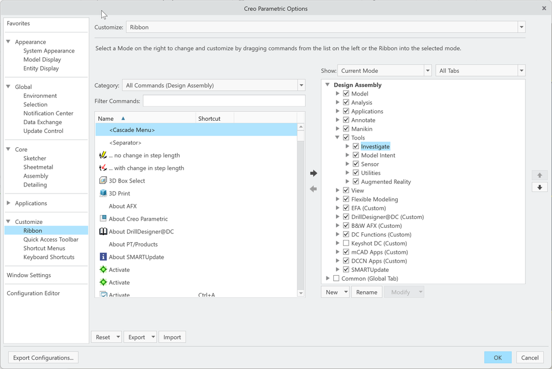Click the left arrow to remove command

pos(313,189)
